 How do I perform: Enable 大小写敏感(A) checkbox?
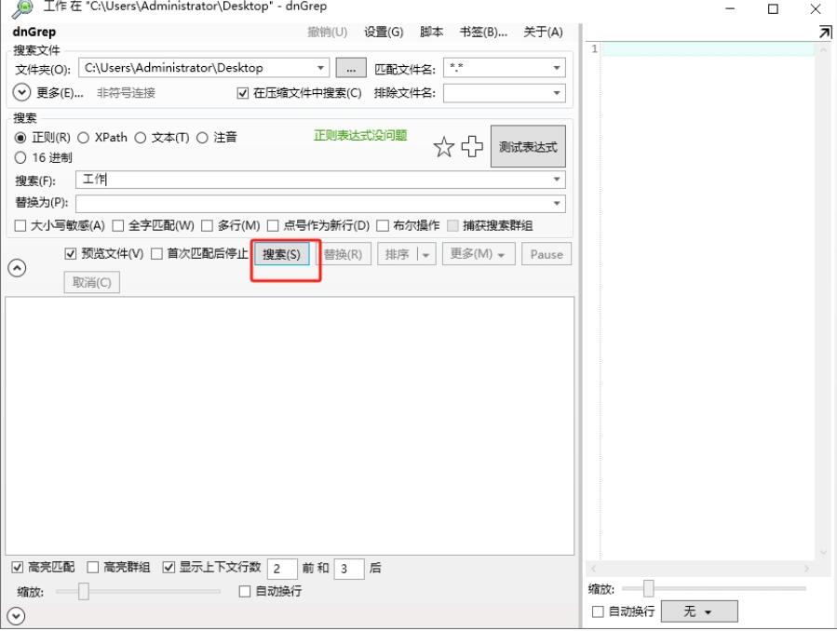[20, 225]
